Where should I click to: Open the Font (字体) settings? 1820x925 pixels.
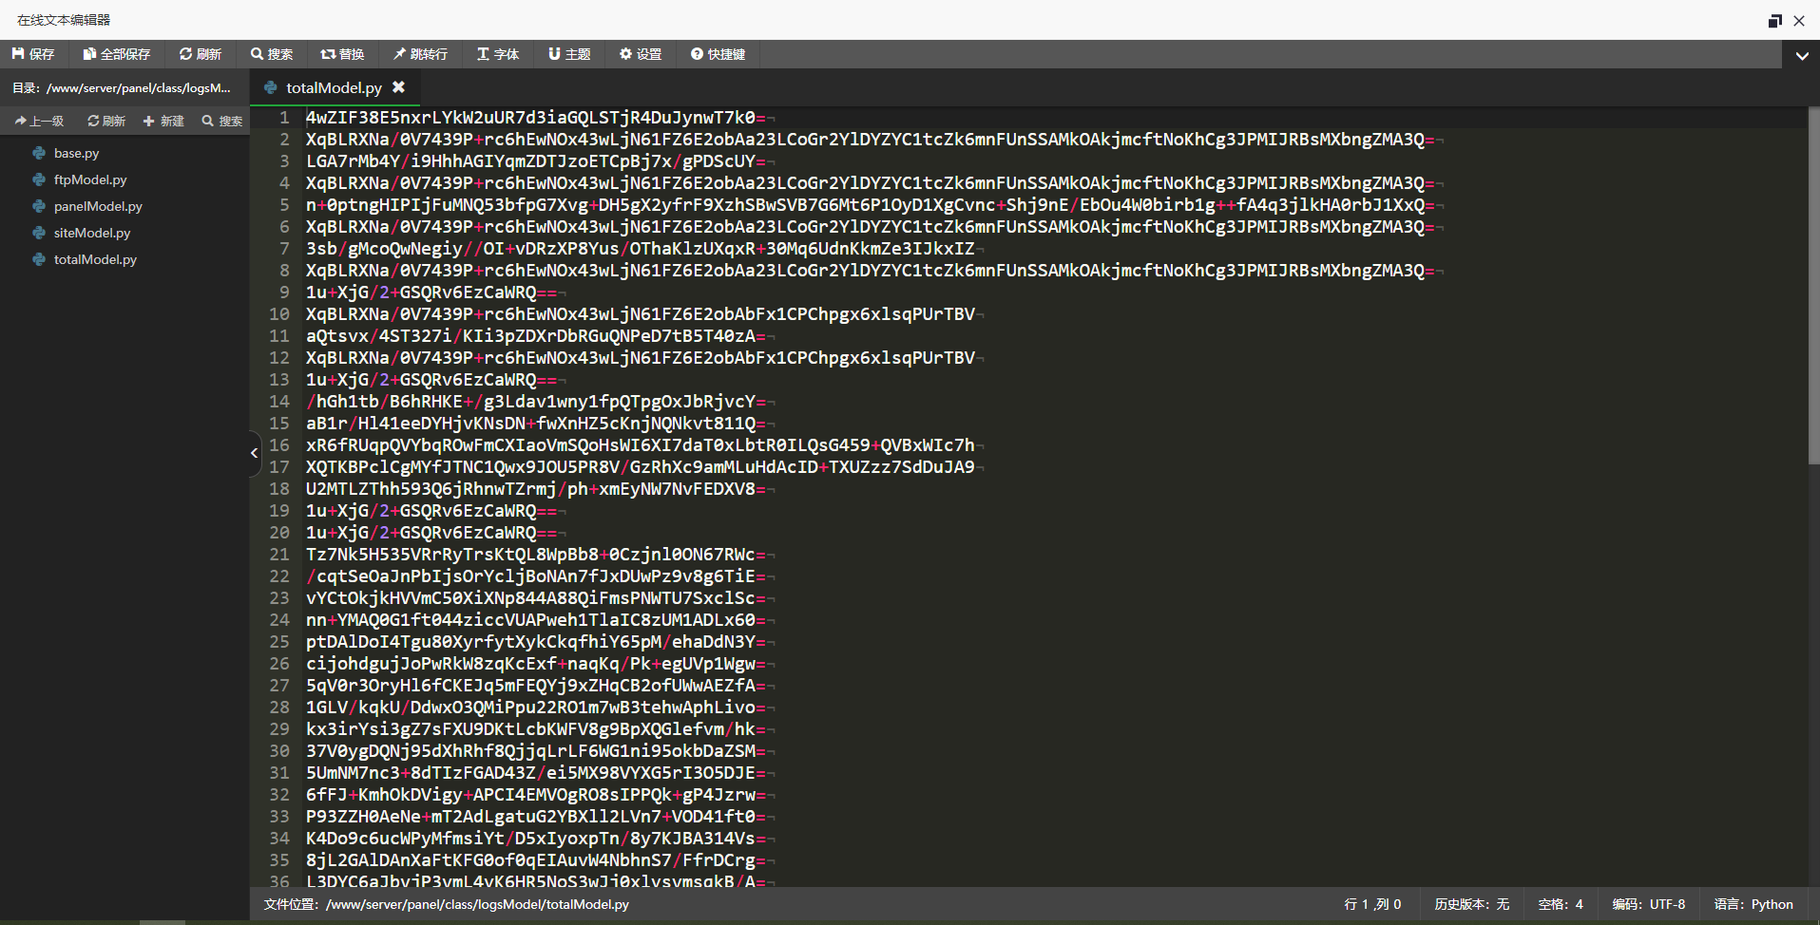pos(498,54)
